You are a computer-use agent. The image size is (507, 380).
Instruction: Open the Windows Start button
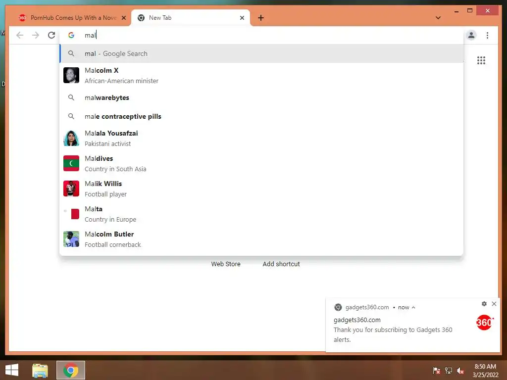pos(12,370)
